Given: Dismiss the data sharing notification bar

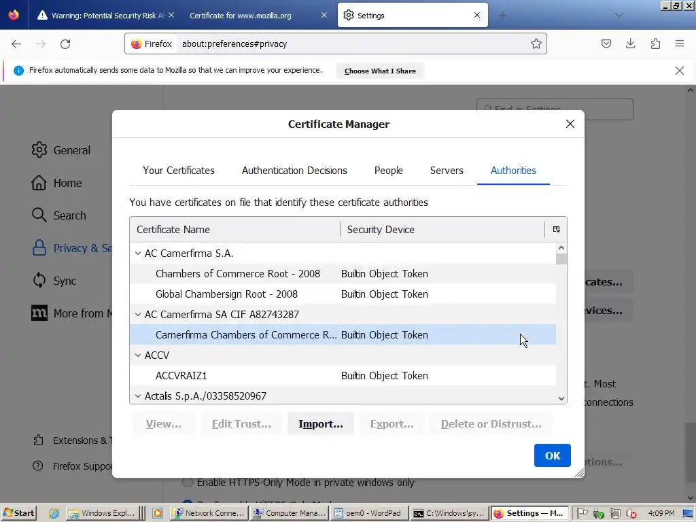Looking at the screenshot, I should click(679, 71).
